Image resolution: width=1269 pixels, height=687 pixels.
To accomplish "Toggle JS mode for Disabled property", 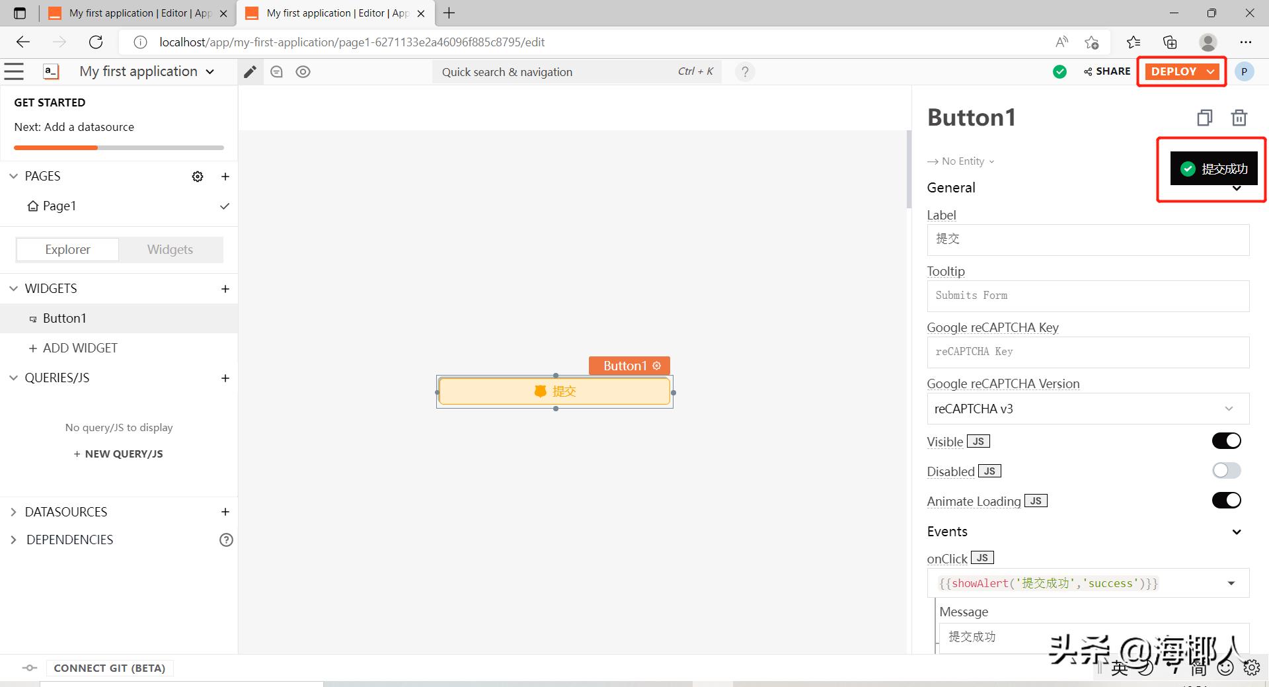I will (989, 471).
